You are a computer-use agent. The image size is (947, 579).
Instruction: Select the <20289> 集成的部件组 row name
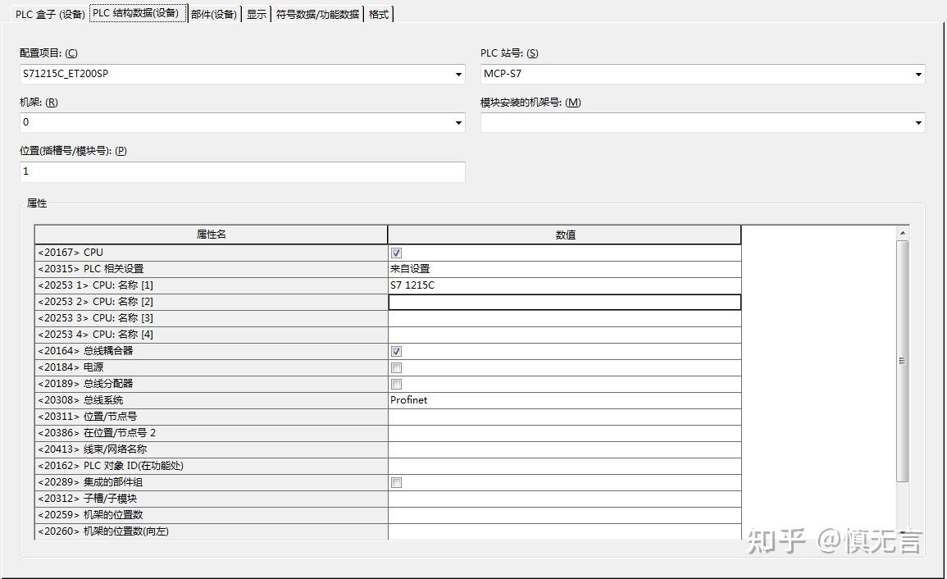[211, 482]
